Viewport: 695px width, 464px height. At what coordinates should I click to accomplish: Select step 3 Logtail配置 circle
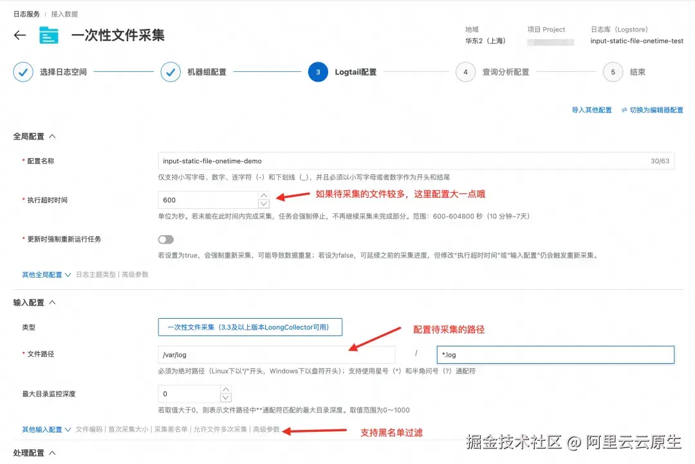[x=318, y=72]
